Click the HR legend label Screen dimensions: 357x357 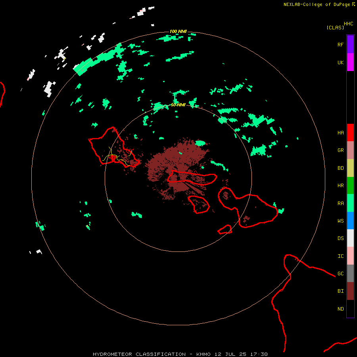pos(340,186)
